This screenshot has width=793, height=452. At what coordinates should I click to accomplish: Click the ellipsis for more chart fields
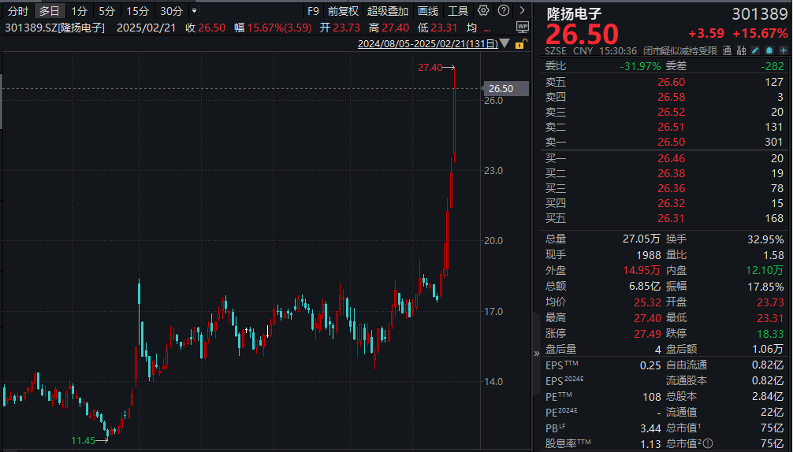tap(487, 29)
